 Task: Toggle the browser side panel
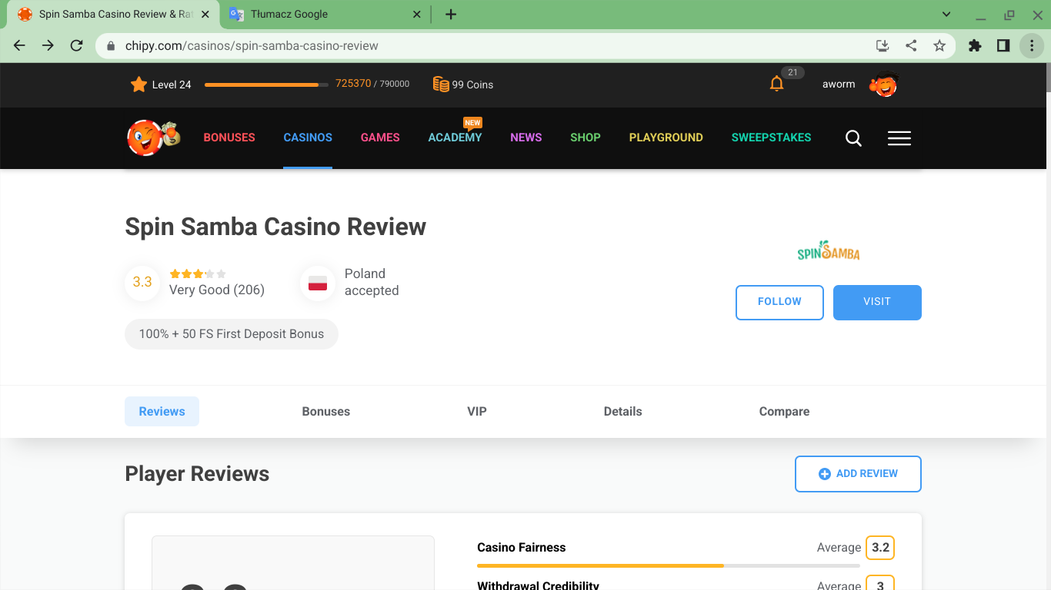1003,46
